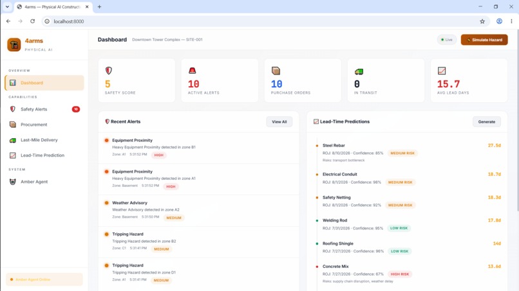Open the browser profile icon
519x291 pixels.
[499, 21]
